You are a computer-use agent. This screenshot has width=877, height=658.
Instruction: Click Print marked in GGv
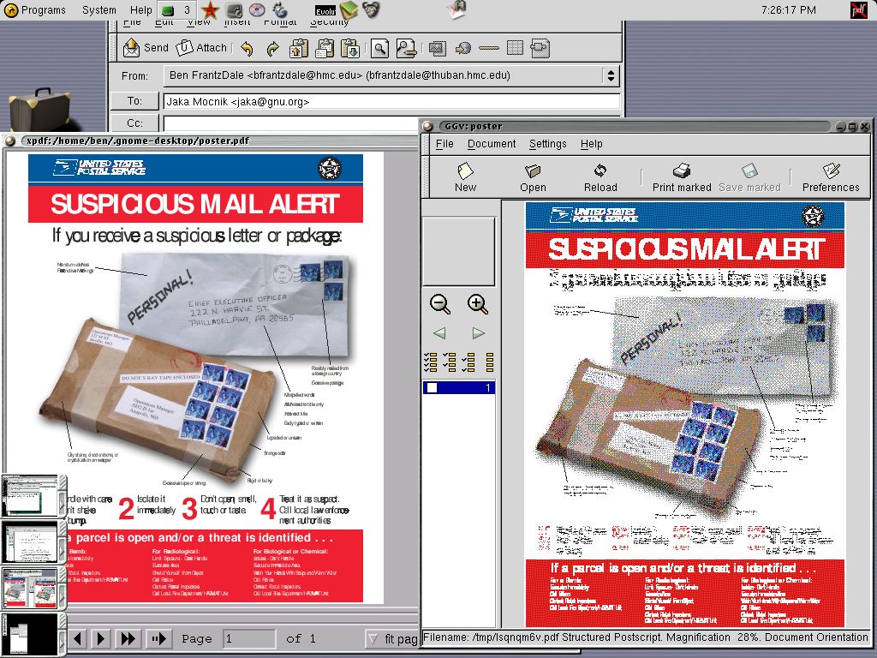(x=682, y=177)
